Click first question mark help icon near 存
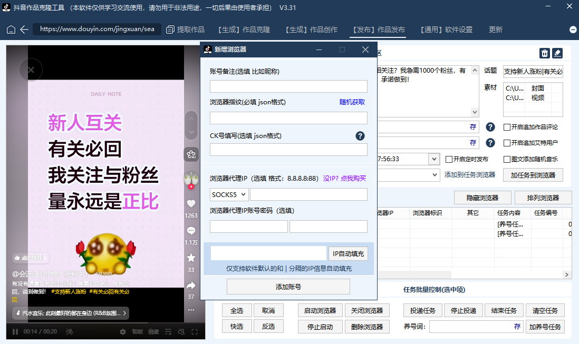Viewport: 579px width, 344px height. coord(490,127)
